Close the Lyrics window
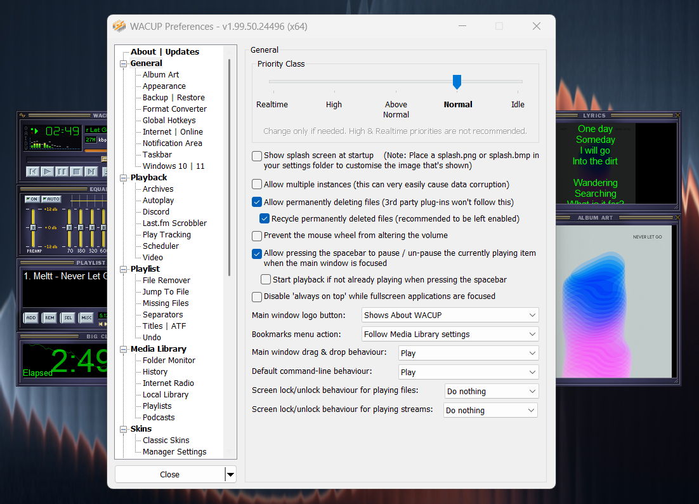 (x=677, y=116)
